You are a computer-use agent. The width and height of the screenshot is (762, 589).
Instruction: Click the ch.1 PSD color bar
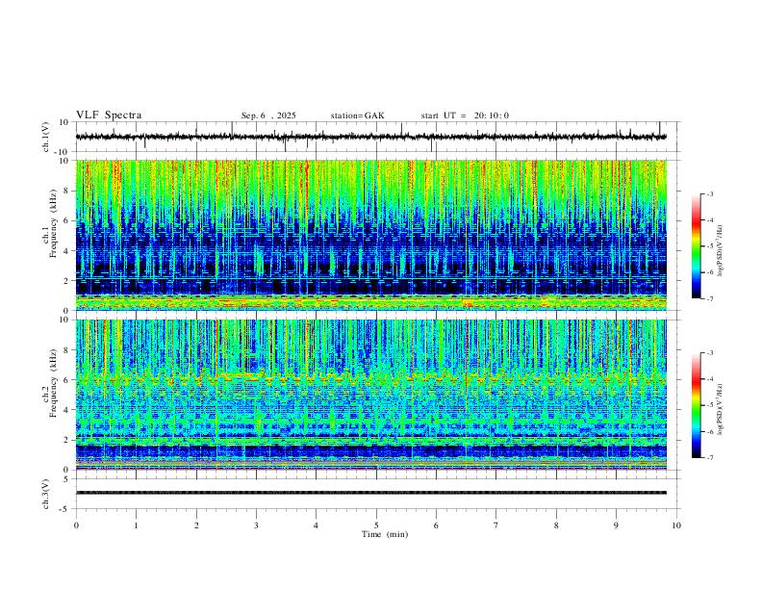[x=697, y=246]
